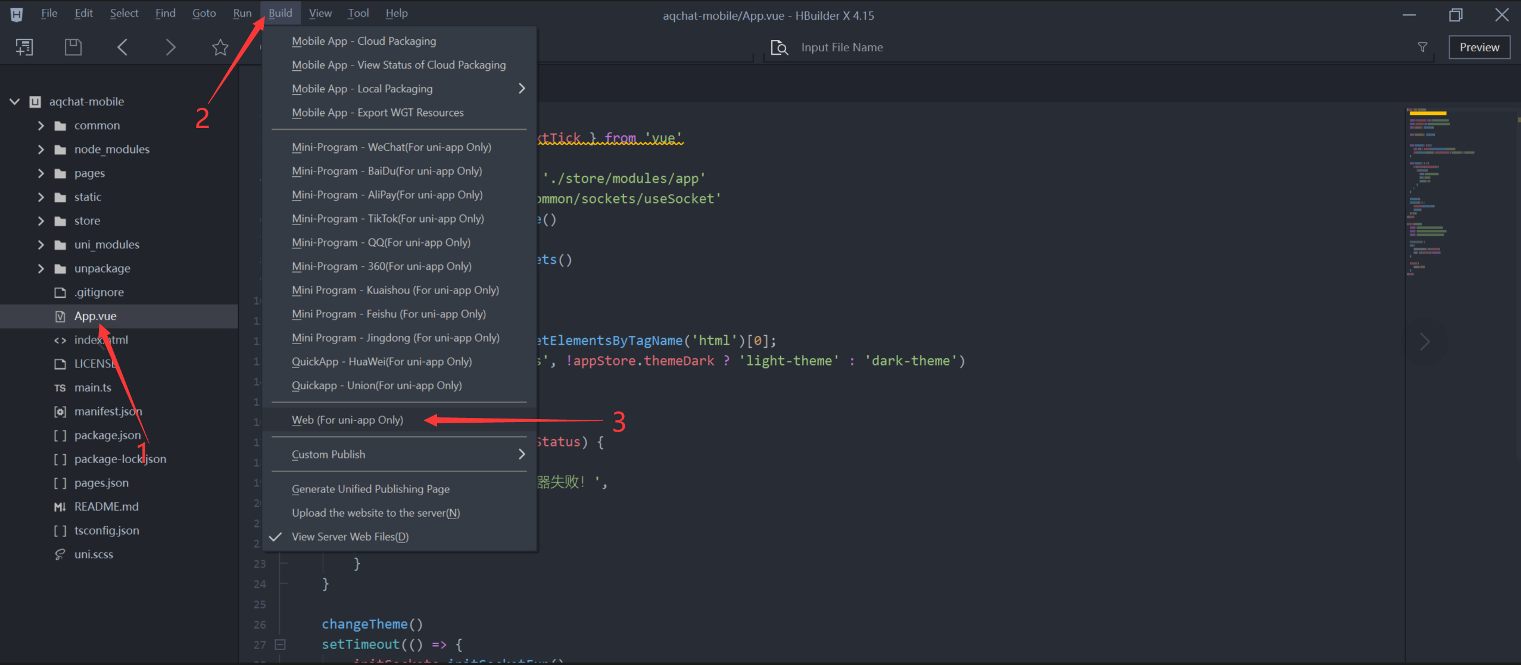Click the LICENSE file icon
This screenshot has height=665, width=1521.
click(x=60, y=364)
